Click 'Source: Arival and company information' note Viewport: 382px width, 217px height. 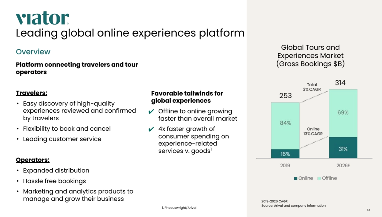tap(293, 206)
